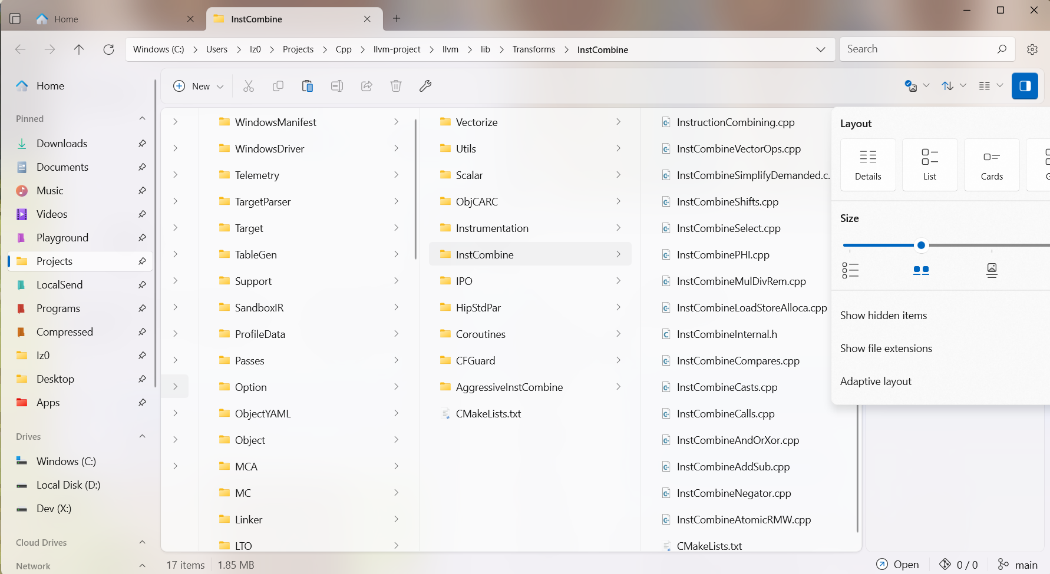Click the llvm-project breadcrumb segment
Screen dimensions: 1050x574
click(x=397, y=49)
